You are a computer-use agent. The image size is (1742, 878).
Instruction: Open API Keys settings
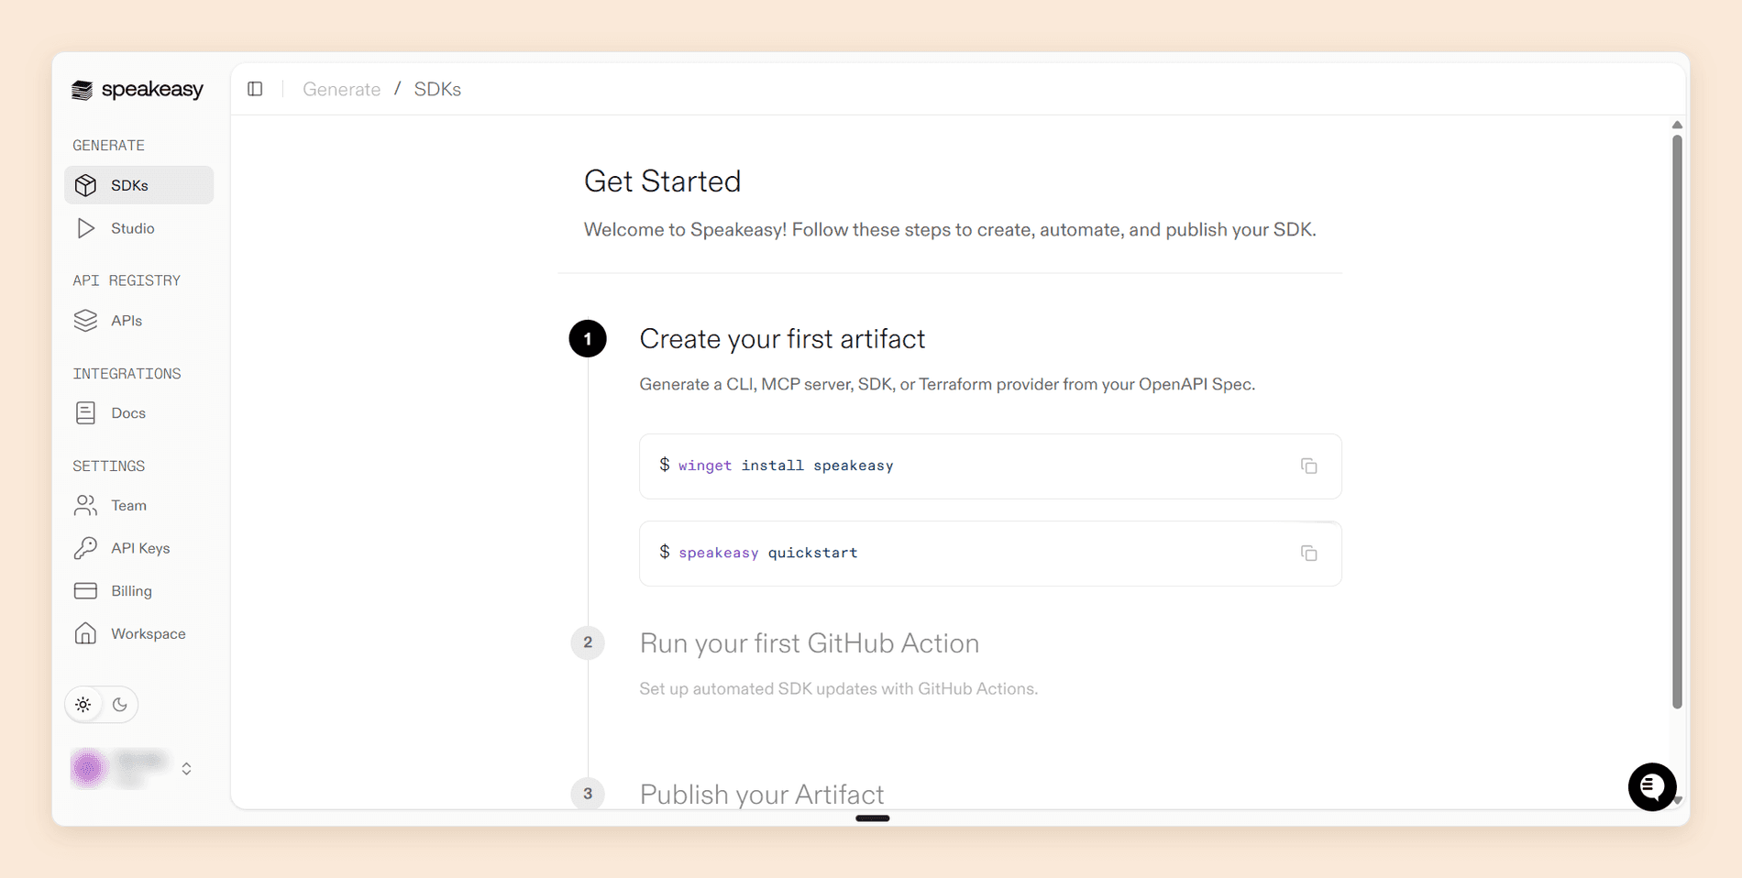click(x=139, y=548)
